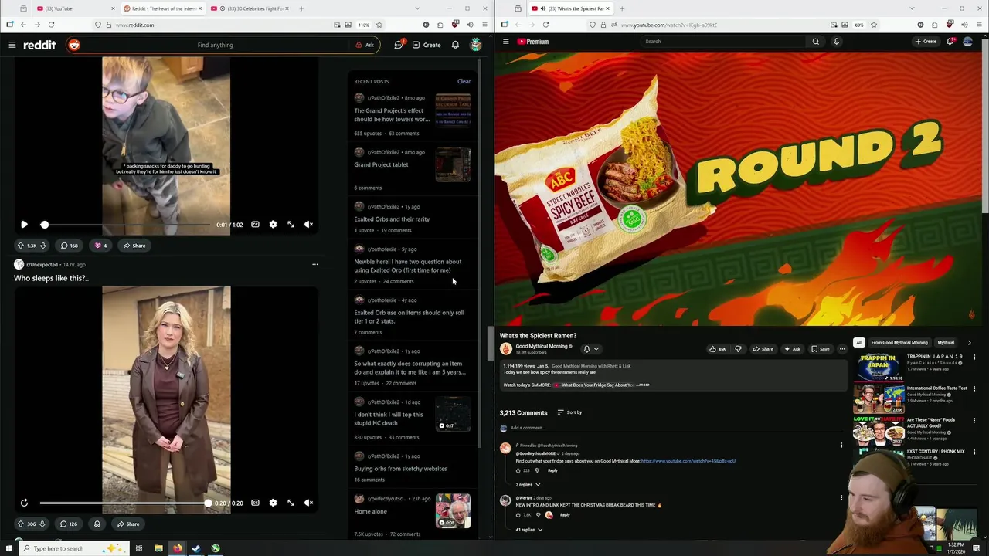Bookmark the Reddit page with star icon

tap(379, 25)
